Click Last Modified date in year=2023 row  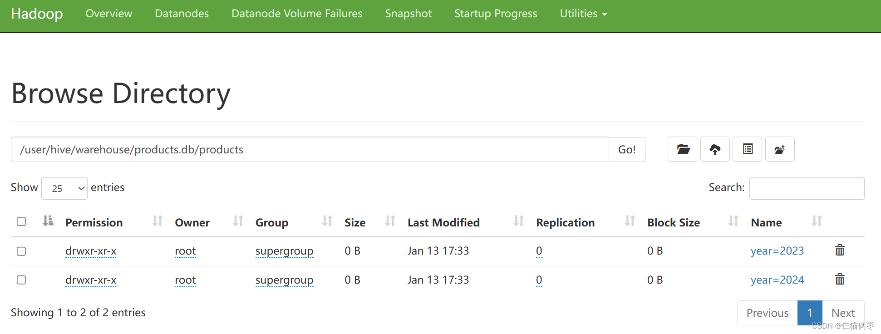(438, 251)
